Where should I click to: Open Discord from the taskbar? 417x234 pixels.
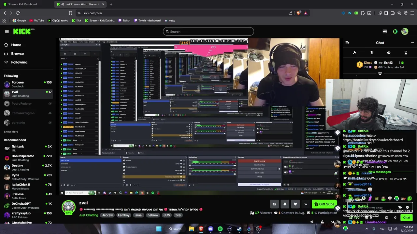point(210,229)
